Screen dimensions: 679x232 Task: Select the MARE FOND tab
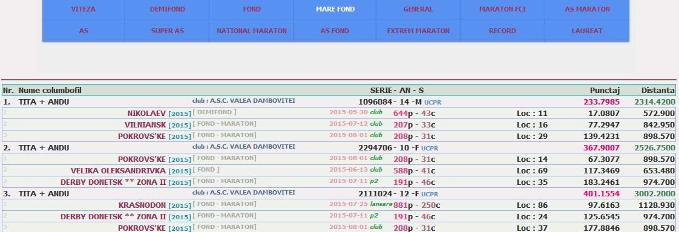(x=335, y=9)
